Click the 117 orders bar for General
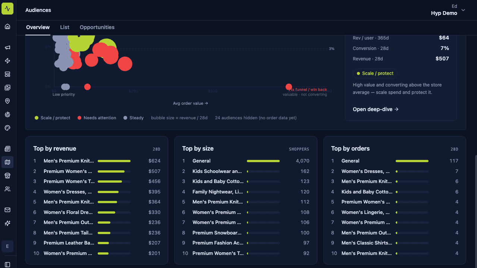This screenshot has height=268, width=477. tap(412, 161)
